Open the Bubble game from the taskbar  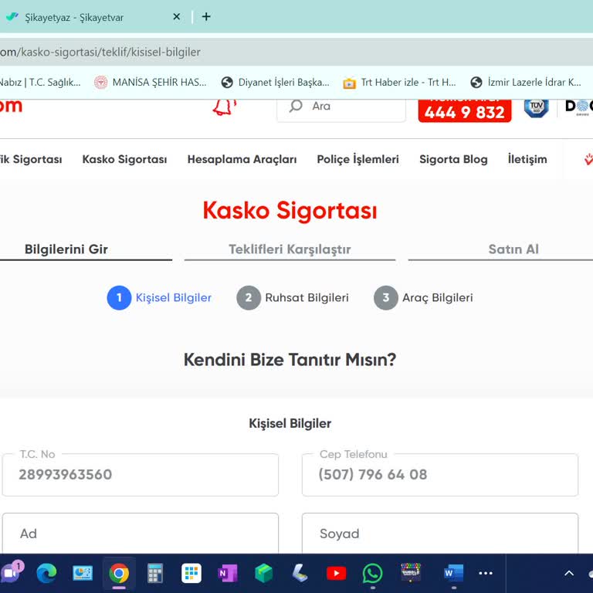pyautogui.click(x=411, y=572)
